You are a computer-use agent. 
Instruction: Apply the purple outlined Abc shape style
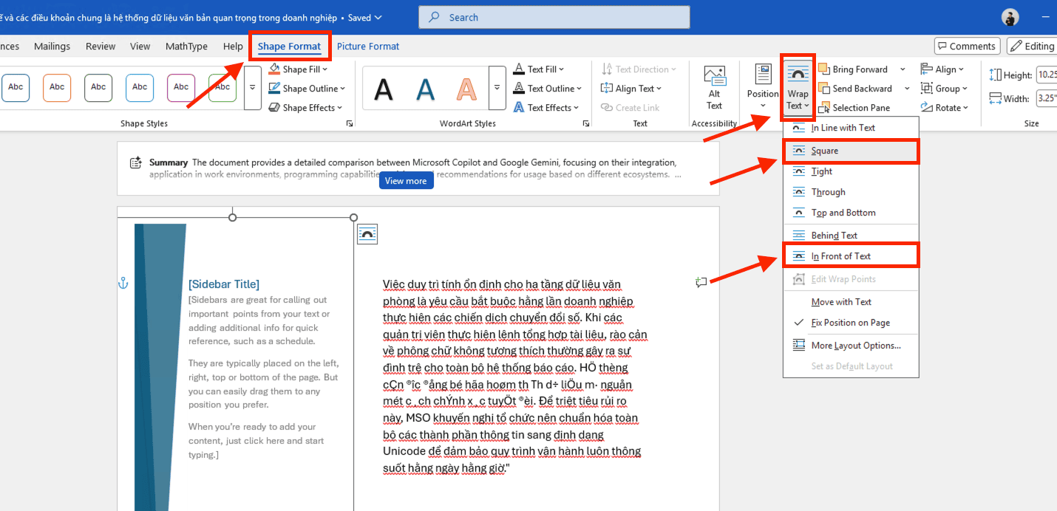(181, 87)
